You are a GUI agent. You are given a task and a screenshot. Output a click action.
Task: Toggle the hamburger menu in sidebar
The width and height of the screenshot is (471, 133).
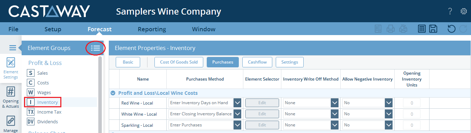[13, 48]
